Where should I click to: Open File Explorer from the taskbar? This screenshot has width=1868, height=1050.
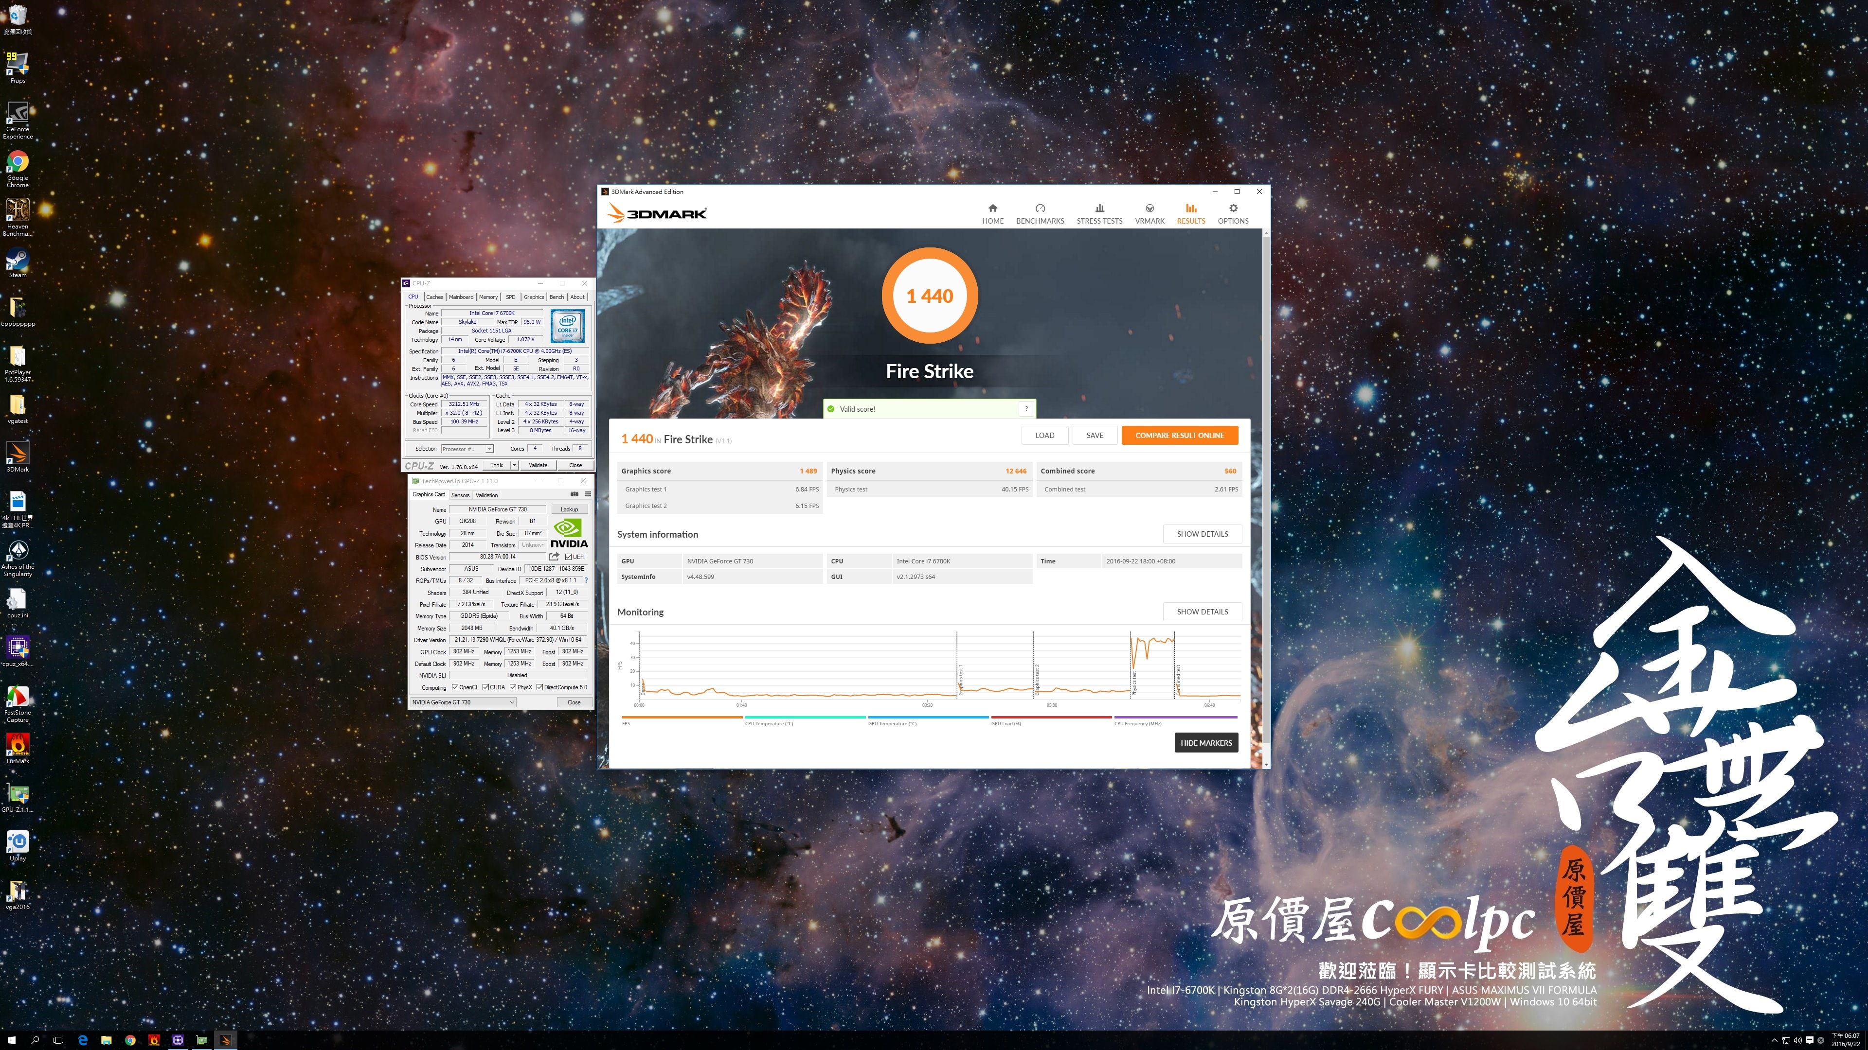pyautogui.click(x=107, y=1040)
